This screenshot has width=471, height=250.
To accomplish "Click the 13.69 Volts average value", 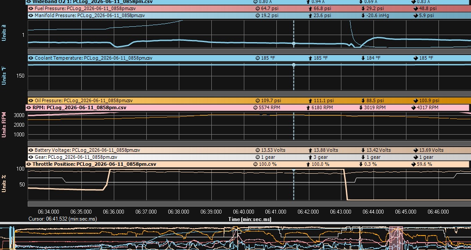I will (x=431, y=150).
